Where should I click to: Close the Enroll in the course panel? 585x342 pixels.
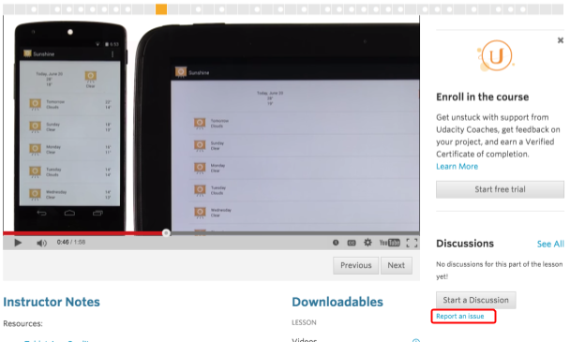561,40
